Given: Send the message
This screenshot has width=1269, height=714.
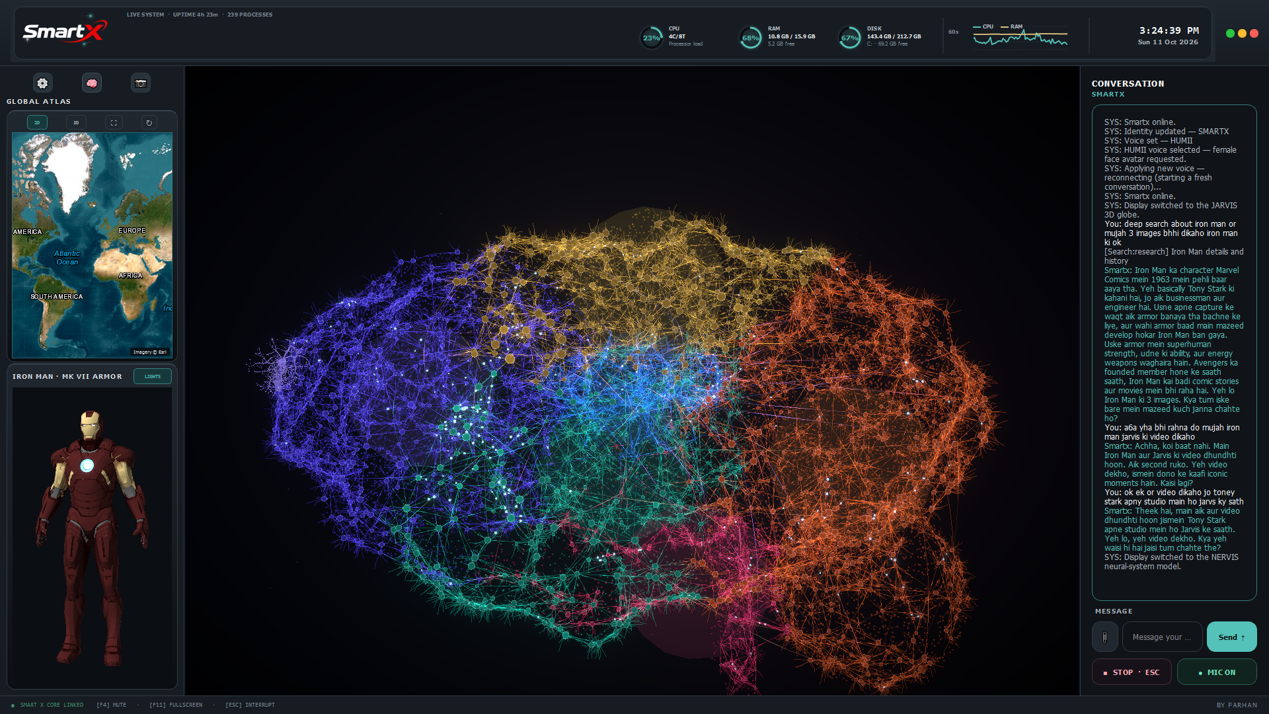Looking at the screenshot, I should point(1231,637).
